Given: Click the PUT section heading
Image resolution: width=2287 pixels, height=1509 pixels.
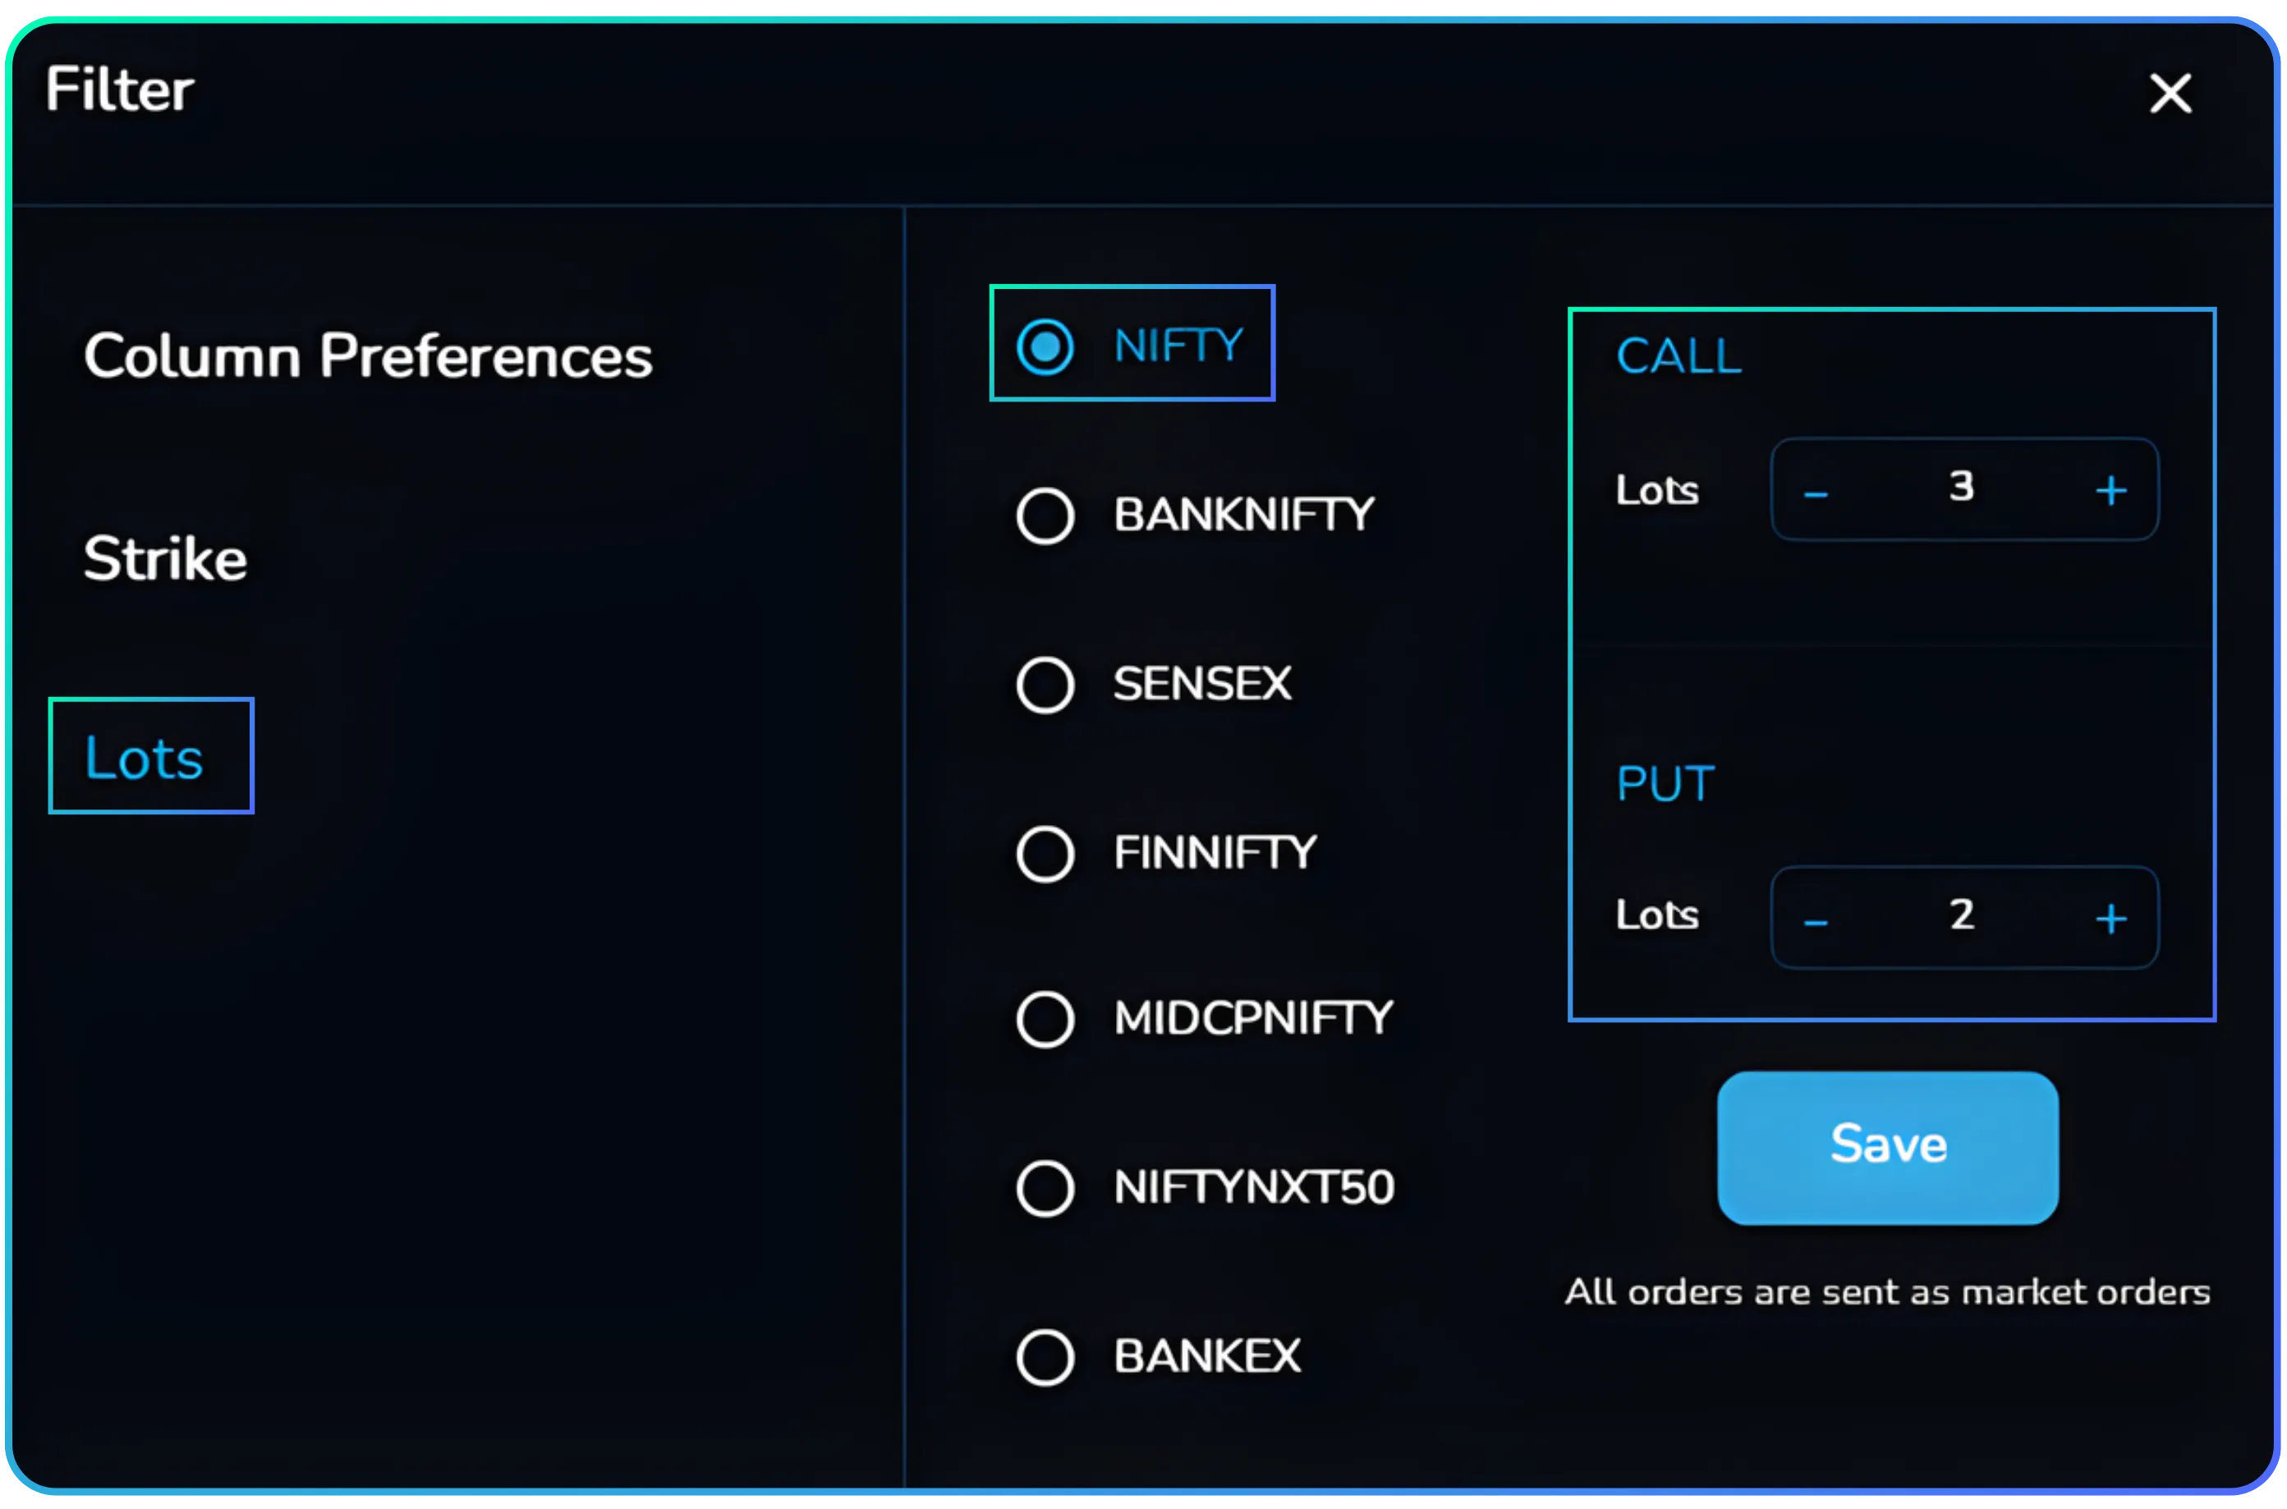Looking at the screenshot, I should pos(1665,782).
